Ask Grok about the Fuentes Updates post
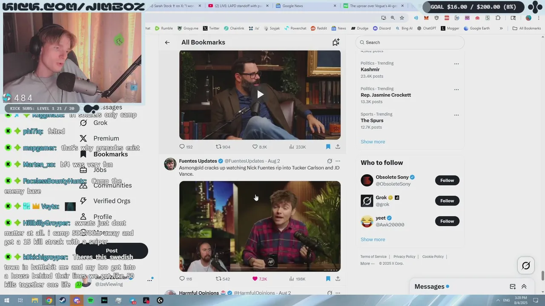545x306 pixels. [330, 161]
